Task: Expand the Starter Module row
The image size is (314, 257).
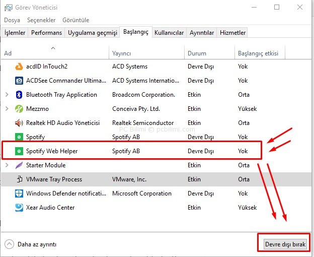Action: 7,165
